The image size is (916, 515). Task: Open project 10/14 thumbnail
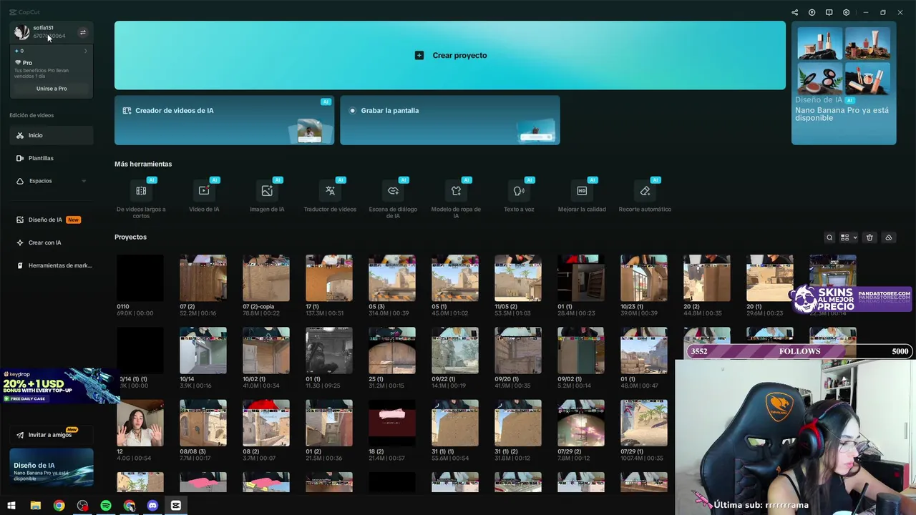tap(203, 350)
